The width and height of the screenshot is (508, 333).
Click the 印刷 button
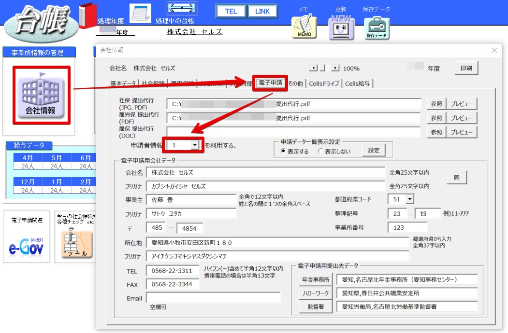(x=466, y=68)
